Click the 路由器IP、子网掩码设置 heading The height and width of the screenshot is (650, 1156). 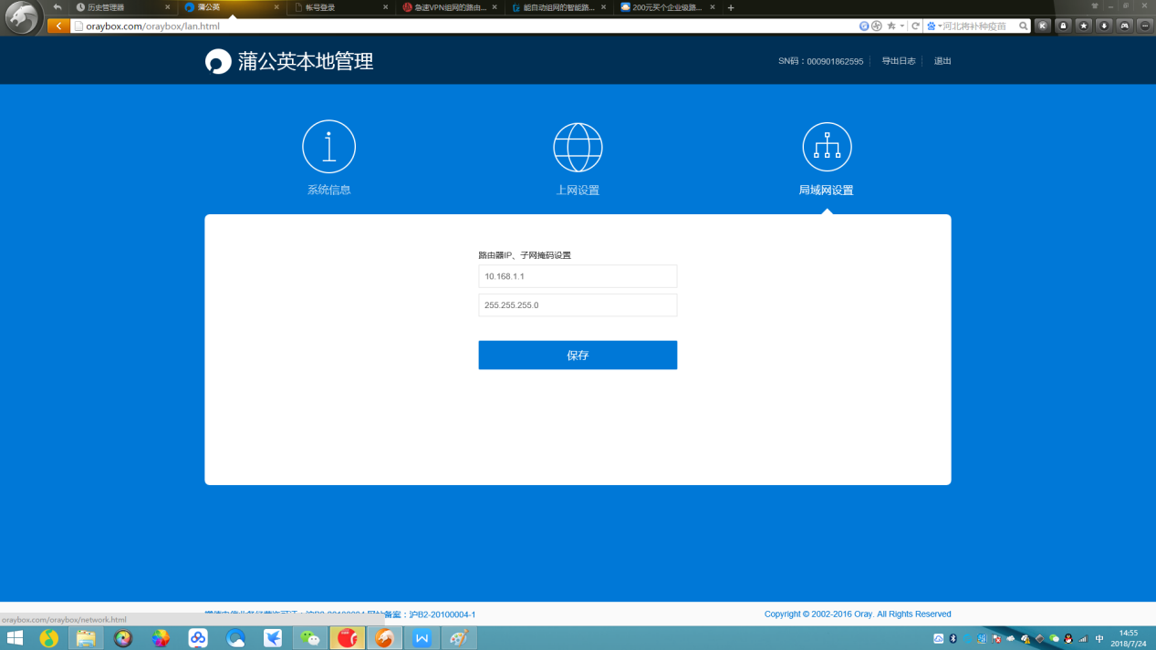click(525, 255)
